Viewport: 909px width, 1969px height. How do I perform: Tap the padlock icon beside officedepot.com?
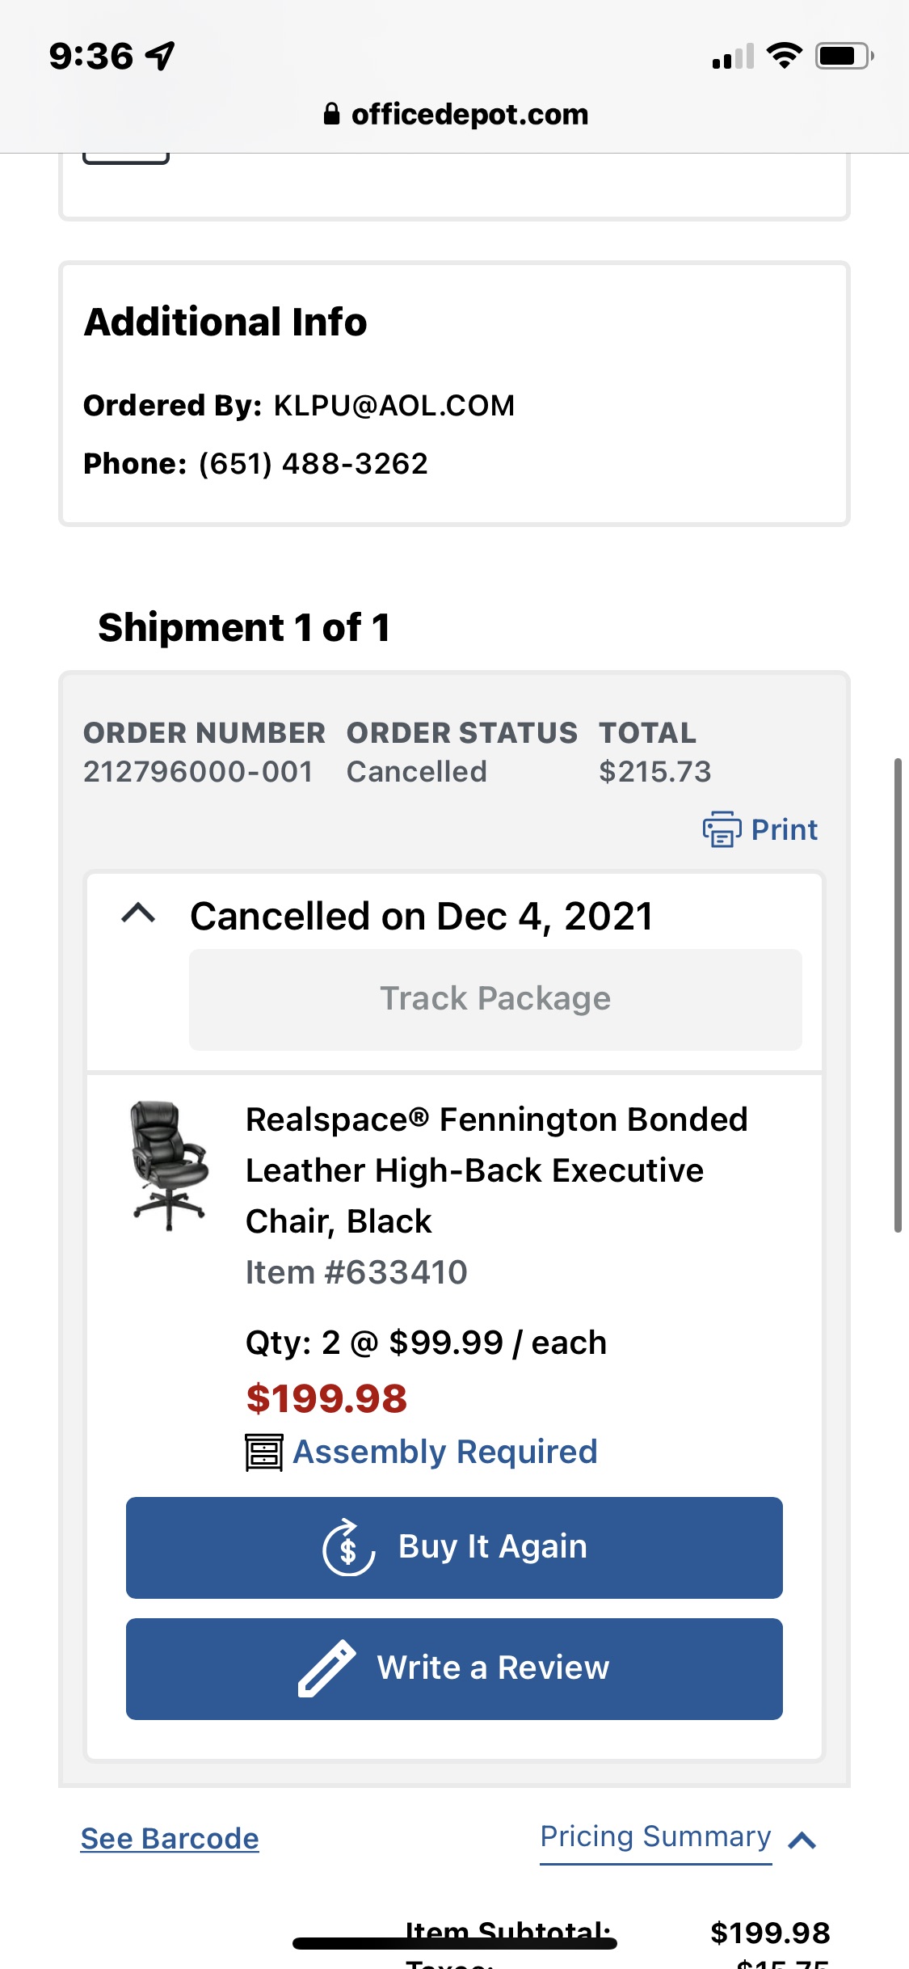click(331, 113)
